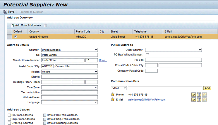The height and width of the screenshot is (125, 218).
Task: Click the gold star beside Phone
Action: pyautogui.click(x=113, y=94)
